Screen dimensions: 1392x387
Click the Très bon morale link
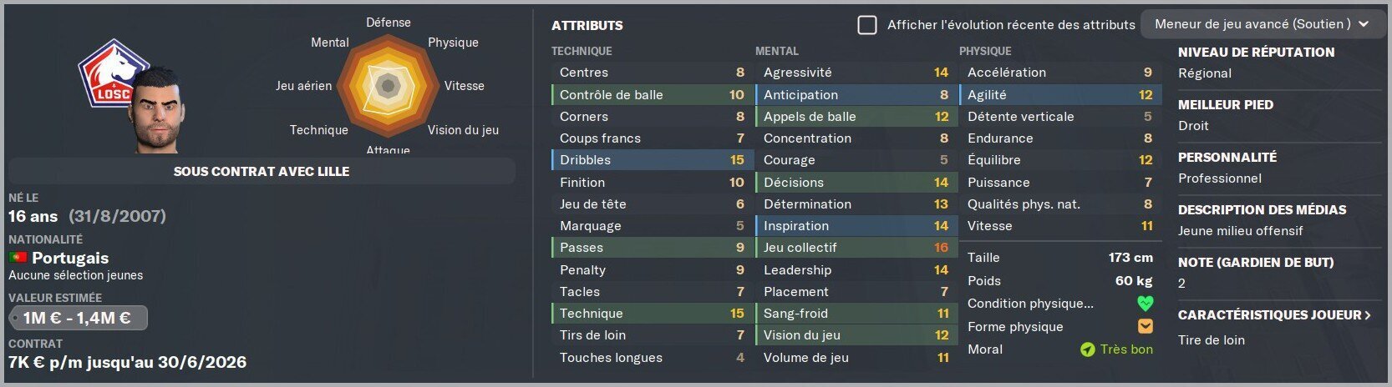pos(1126,349)
